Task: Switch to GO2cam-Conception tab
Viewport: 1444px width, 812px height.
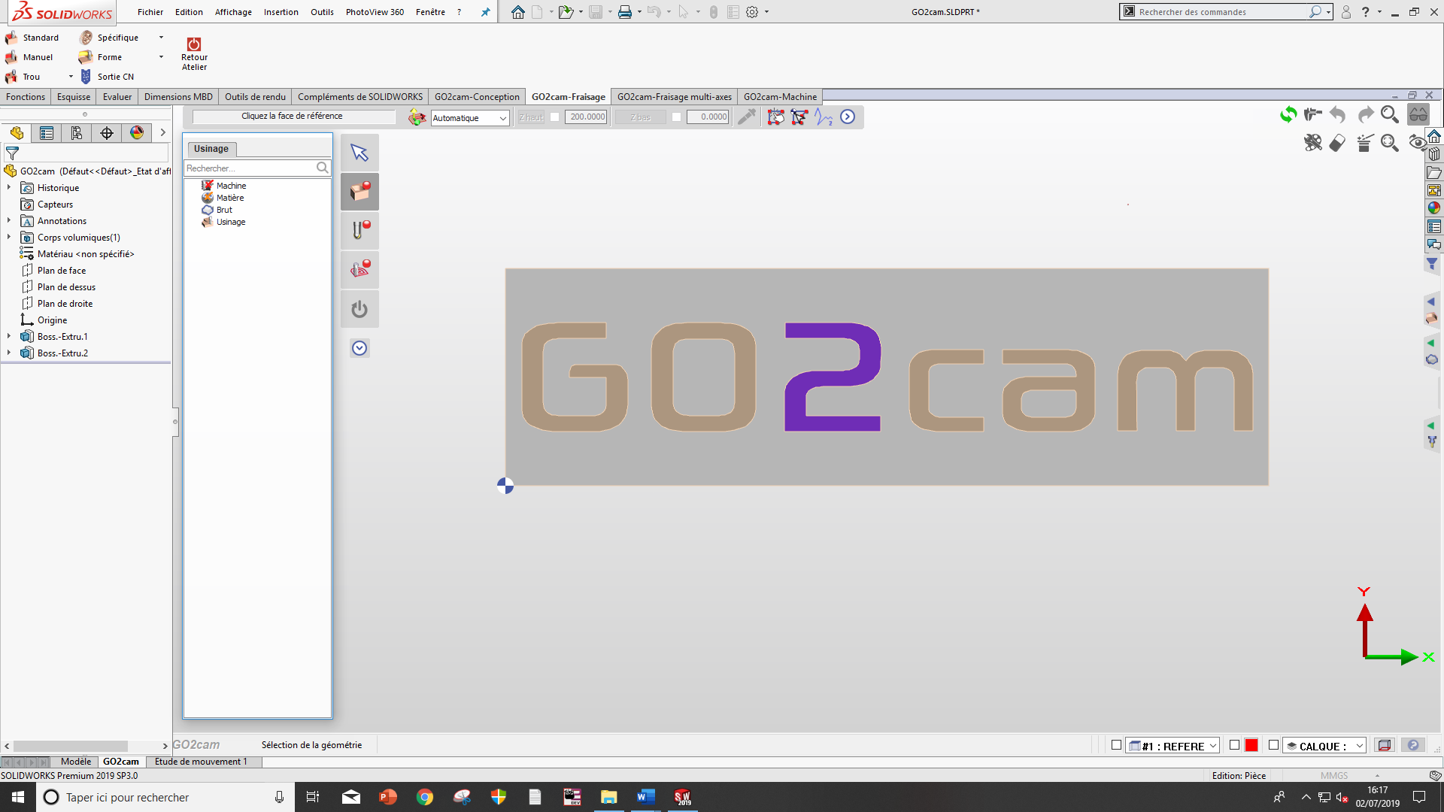Action: pyautogui.click(x=477, y=97)
